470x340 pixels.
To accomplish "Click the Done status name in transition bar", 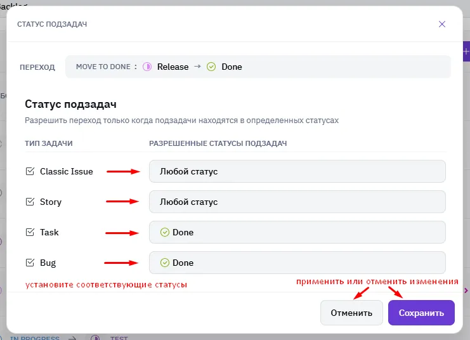I will 232,67.
